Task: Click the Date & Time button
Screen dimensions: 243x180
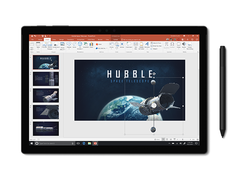Action: (x=156, y=43)
